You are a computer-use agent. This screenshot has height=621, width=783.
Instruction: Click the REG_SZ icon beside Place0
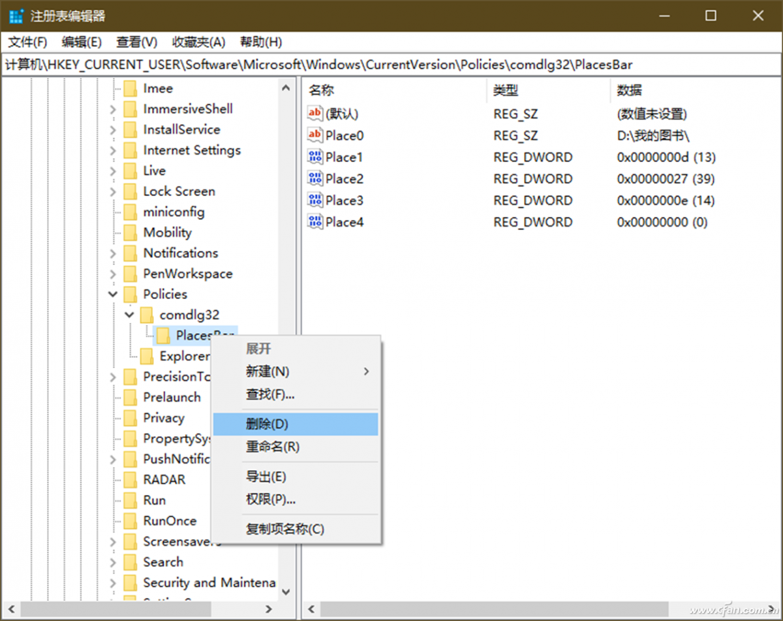pyautogui.click(x=315, y=135)
